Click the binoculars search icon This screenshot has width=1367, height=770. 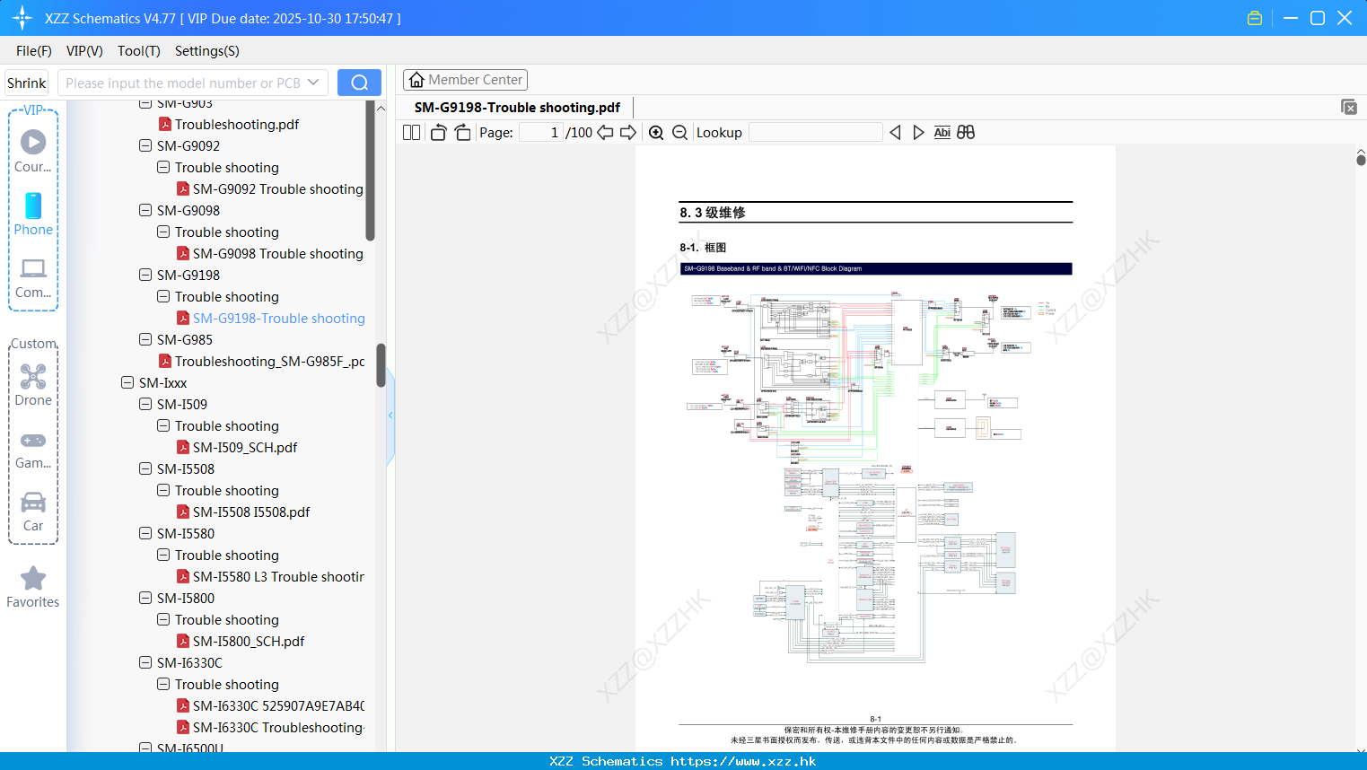click(x=966, y=132)
